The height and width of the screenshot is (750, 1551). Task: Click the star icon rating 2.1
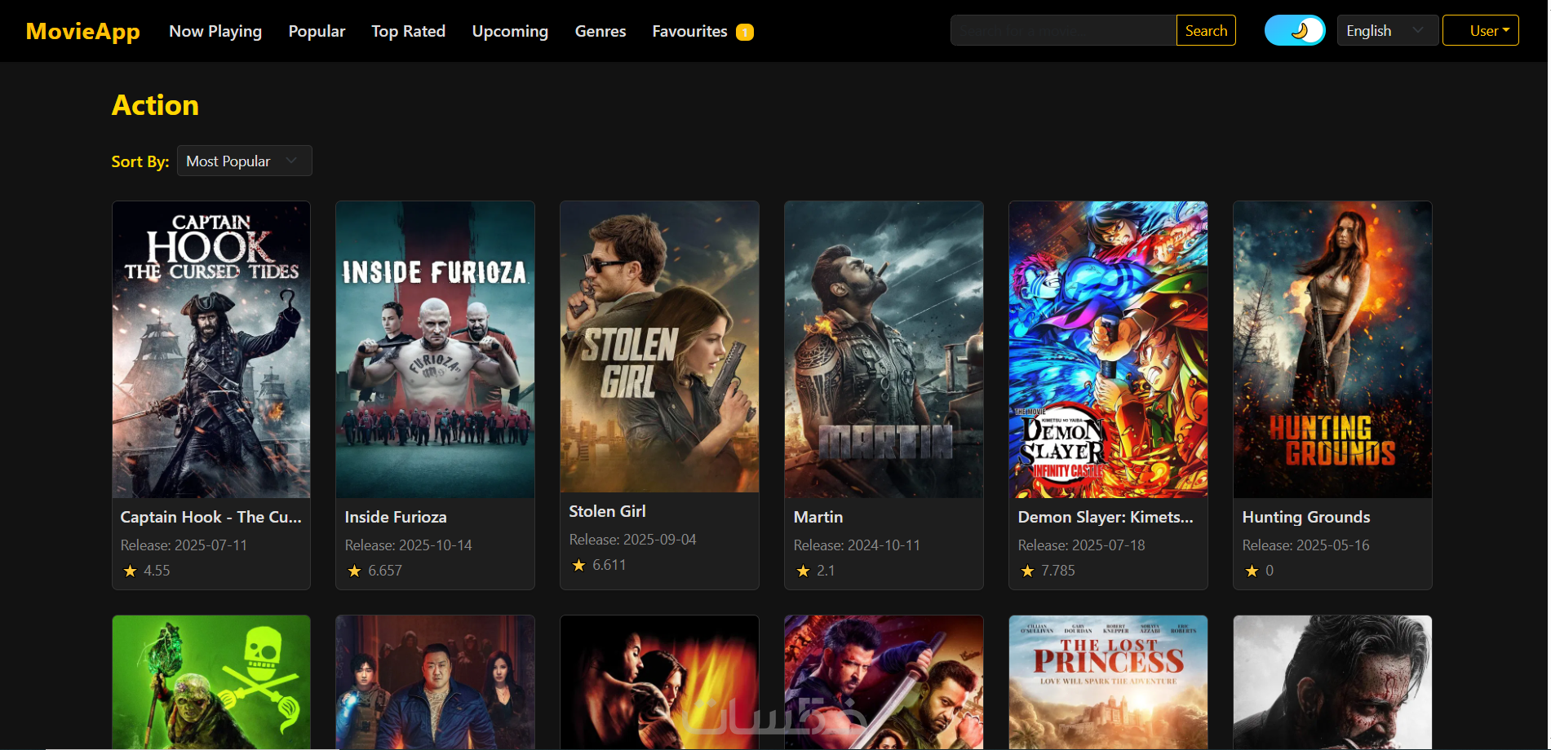803,571
